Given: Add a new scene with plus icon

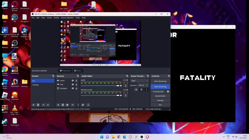Looking at the screenshot, I should click(x=33, y=105).
